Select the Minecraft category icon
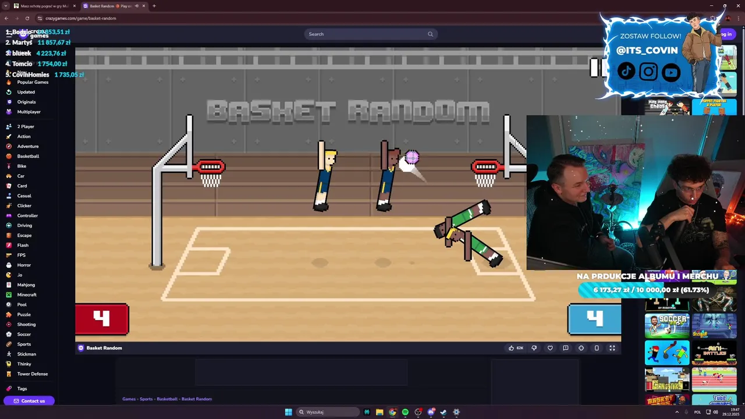This screenshot has height=419, width=745. (x=9, y=294)
